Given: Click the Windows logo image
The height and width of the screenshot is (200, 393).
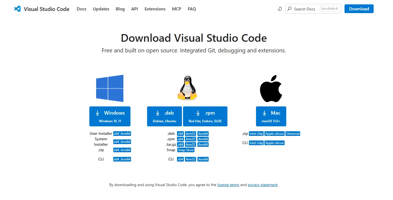Looking at the screenshot, I should coord(110,88).
